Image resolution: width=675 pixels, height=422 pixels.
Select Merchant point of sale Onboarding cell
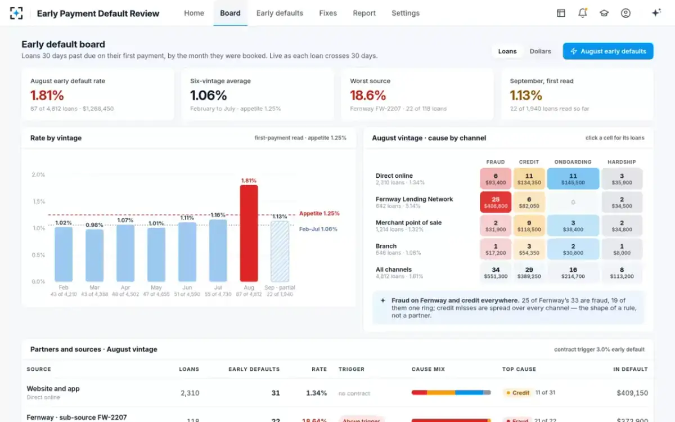point(573,226)
